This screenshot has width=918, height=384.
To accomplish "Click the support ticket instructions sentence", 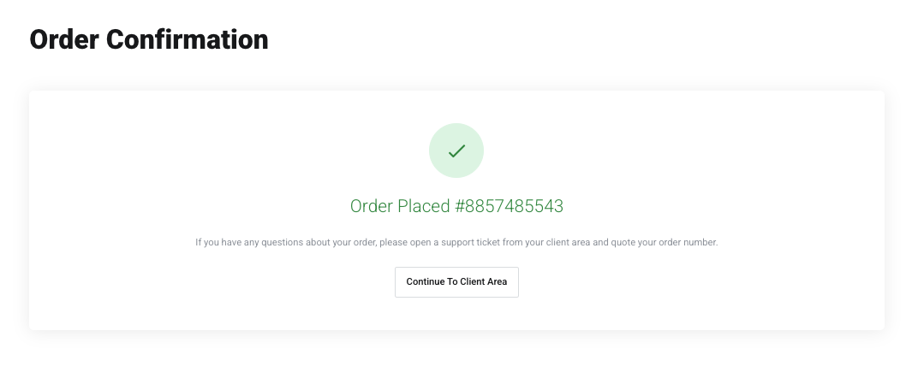I will (456, 242).
